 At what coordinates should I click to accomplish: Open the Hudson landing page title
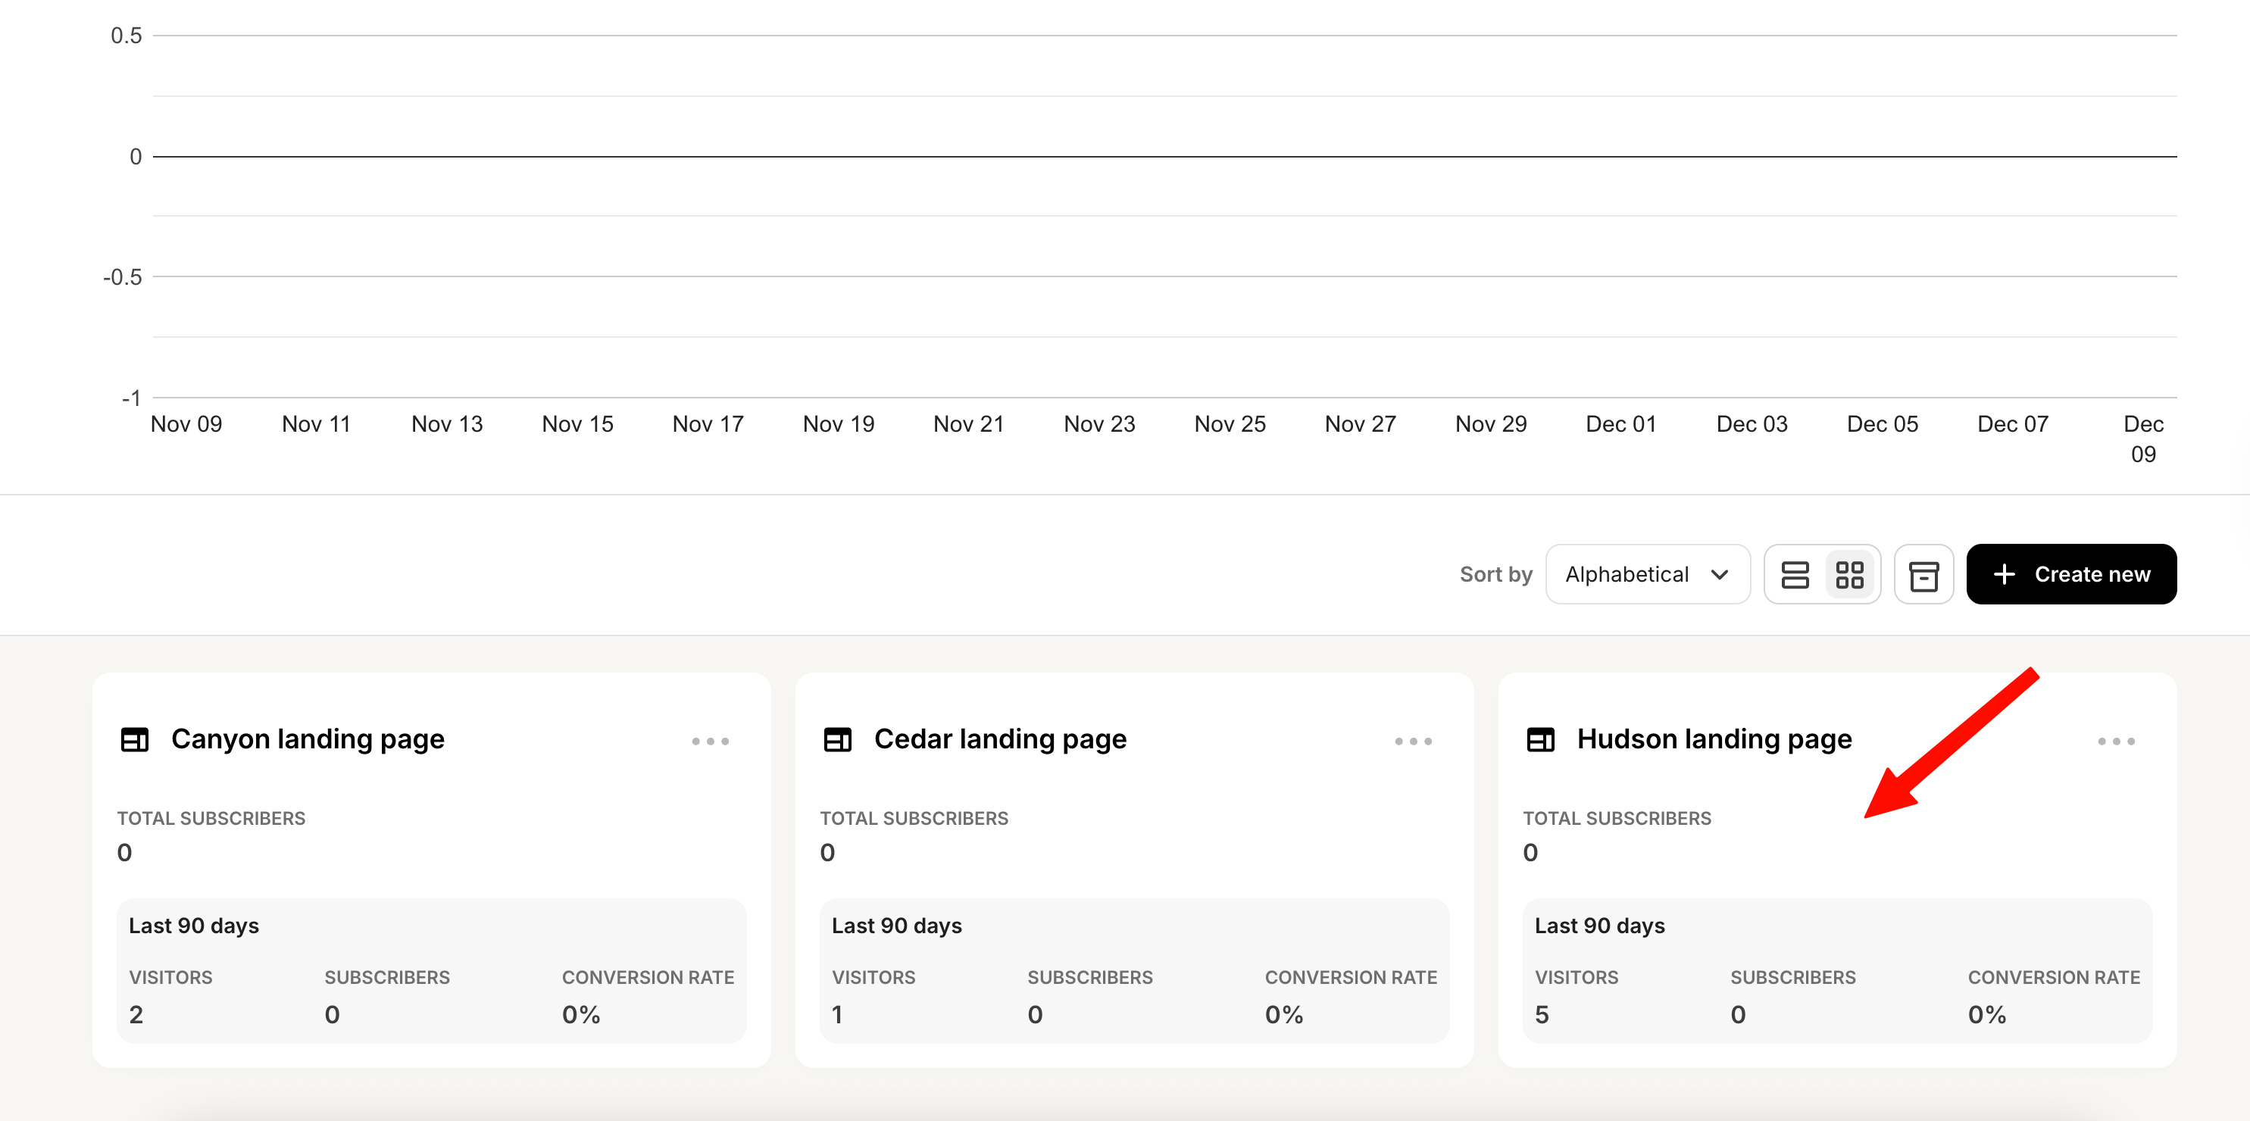(1714, 739)
